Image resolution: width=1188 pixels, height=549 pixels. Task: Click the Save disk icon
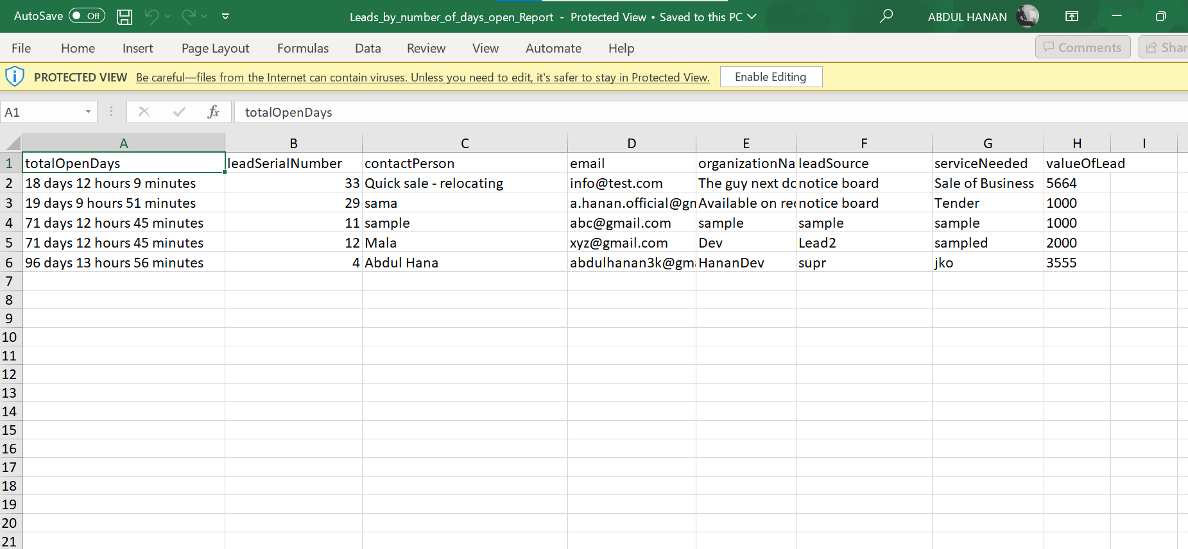point(125,17)
